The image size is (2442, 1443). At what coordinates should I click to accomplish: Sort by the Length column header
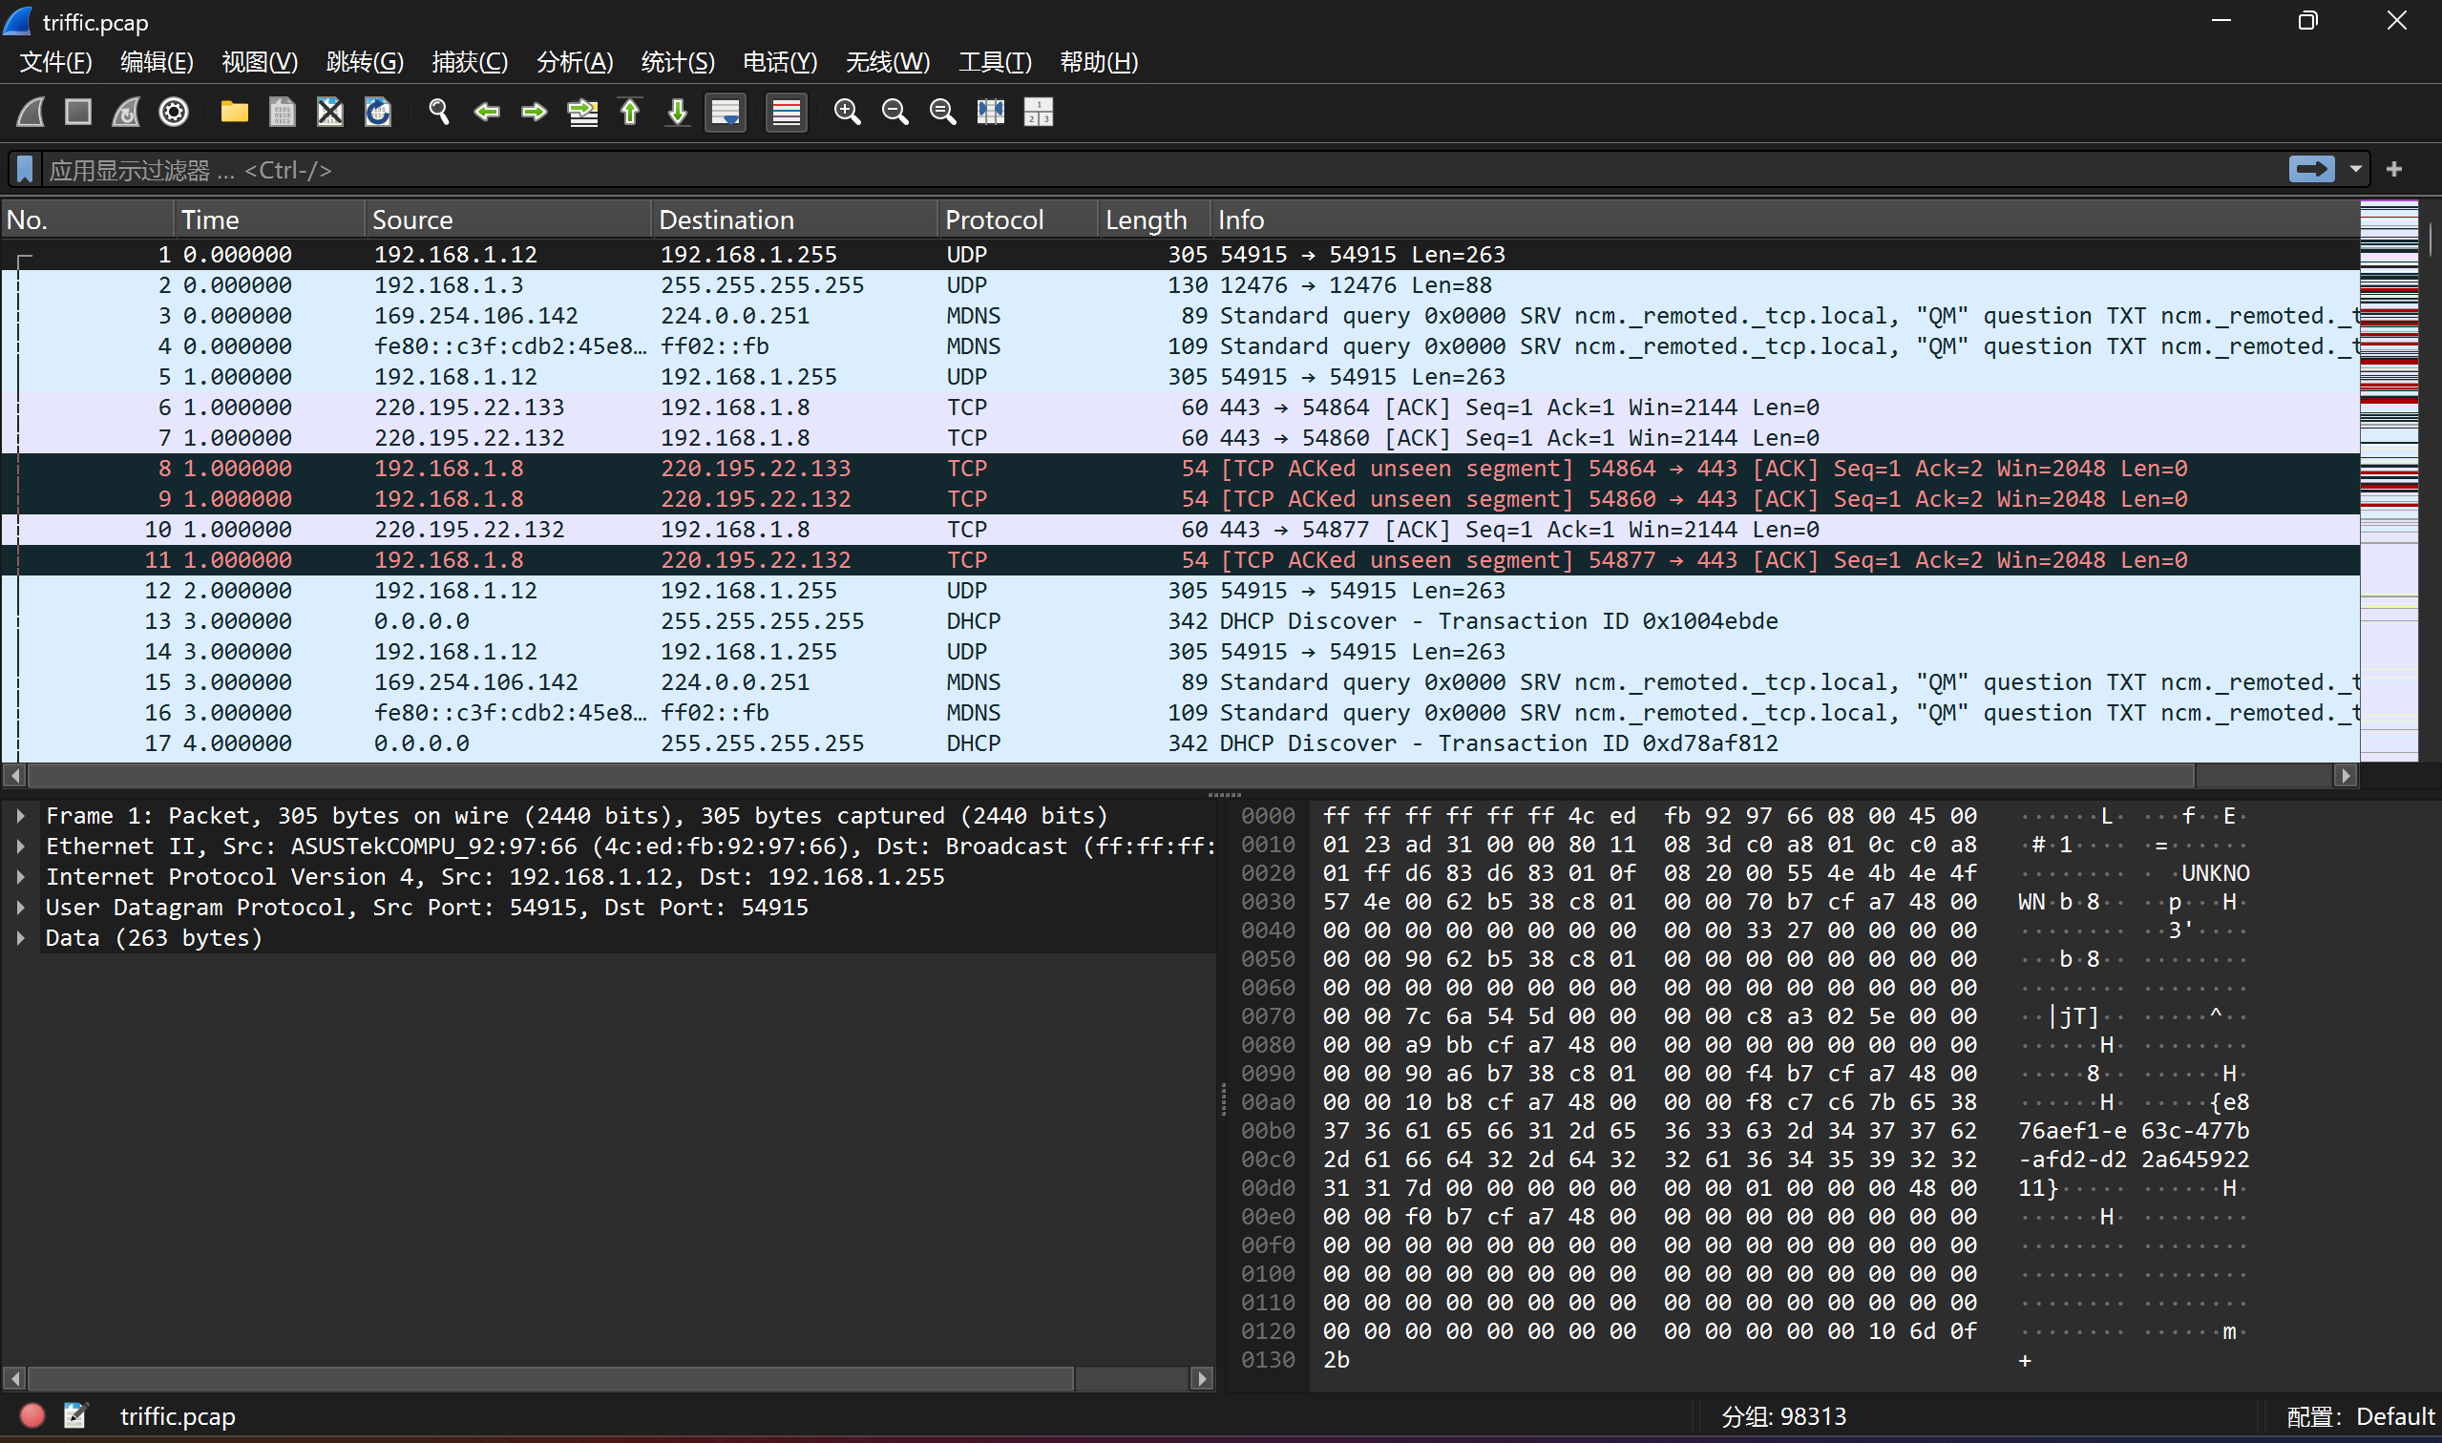pos(1154,220)
